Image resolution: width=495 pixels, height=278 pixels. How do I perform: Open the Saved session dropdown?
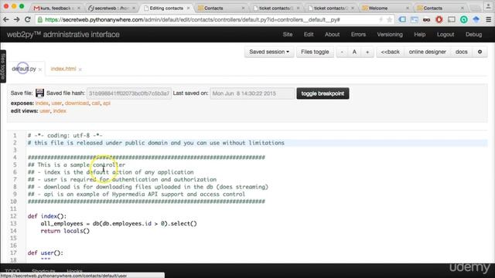tap(269, 52)
